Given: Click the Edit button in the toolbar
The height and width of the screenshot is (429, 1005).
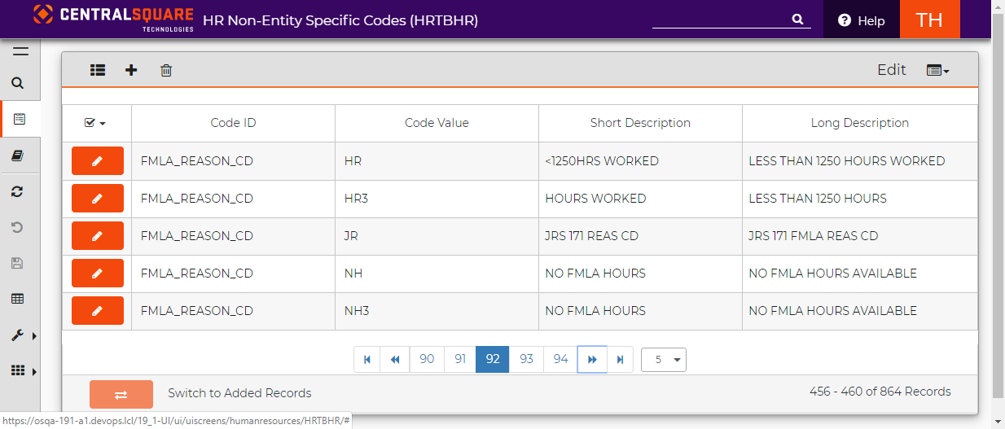Looking at the screenshot, I should [891, 70].
